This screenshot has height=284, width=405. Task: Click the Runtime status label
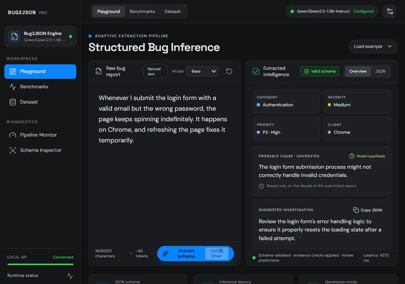pos(23,275)
